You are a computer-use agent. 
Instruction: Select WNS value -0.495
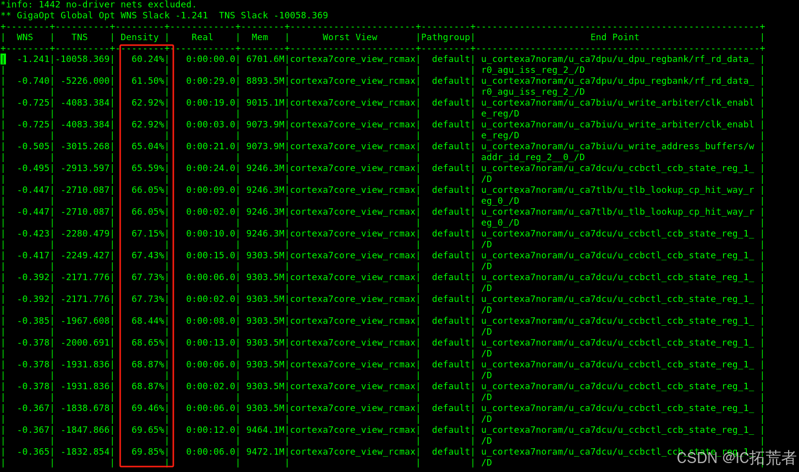point(33,168)
